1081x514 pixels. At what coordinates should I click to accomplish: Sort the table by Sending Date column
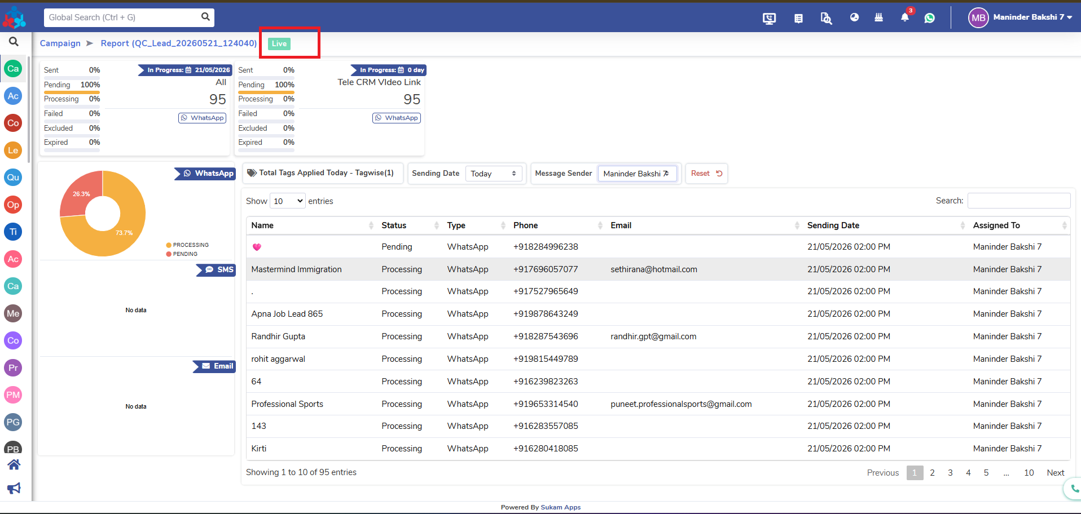(x=886, y=225)
